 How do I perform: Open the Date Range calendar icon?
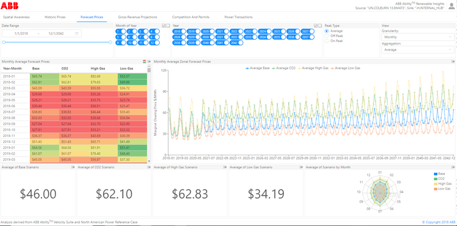pyautogui.click(x=77, y=34)
